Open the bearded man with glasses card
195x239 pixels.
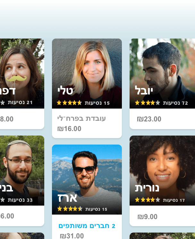coord(22,170)
